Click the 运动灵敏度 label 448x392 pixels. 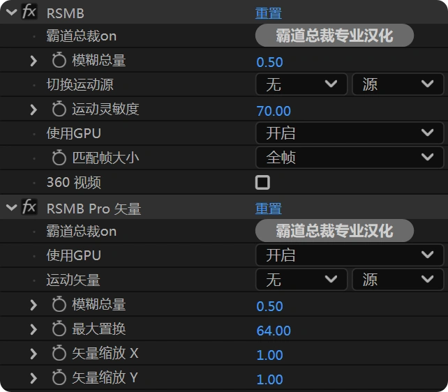pyautogui.click(x=105, y=109)
